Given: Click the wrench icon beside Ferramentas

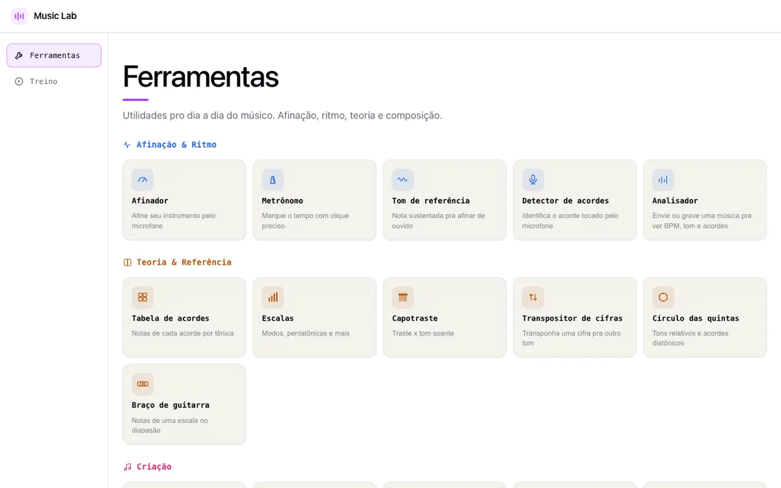Looking at the screenshot, I should point(19,56).
